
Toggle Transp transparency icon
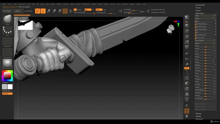point(187,105)
